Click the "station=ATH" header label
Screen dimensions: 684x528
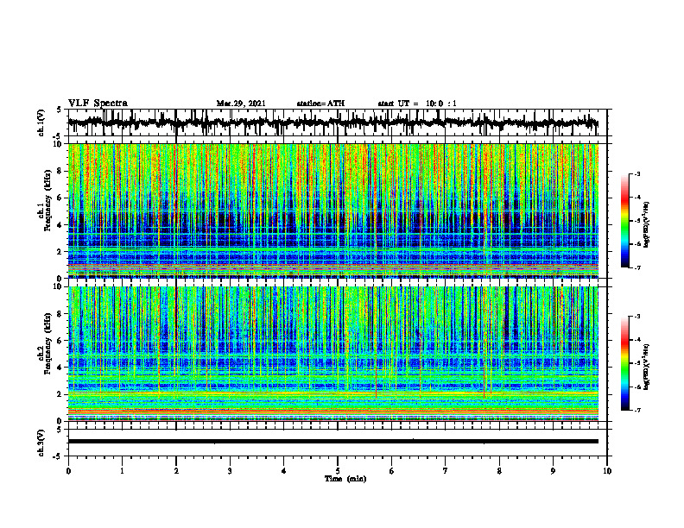(x=320, y=104)
